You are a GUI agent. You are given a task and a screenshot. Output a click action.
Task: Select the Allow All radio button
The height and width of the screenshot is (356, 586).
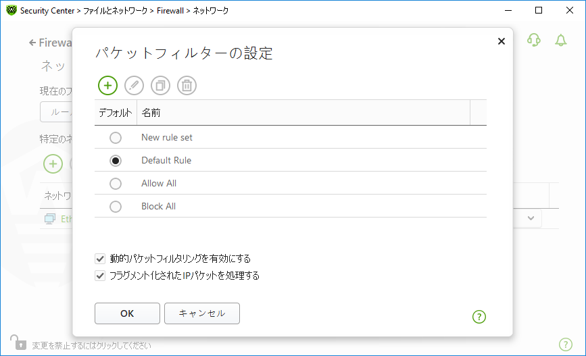point(116,184)
